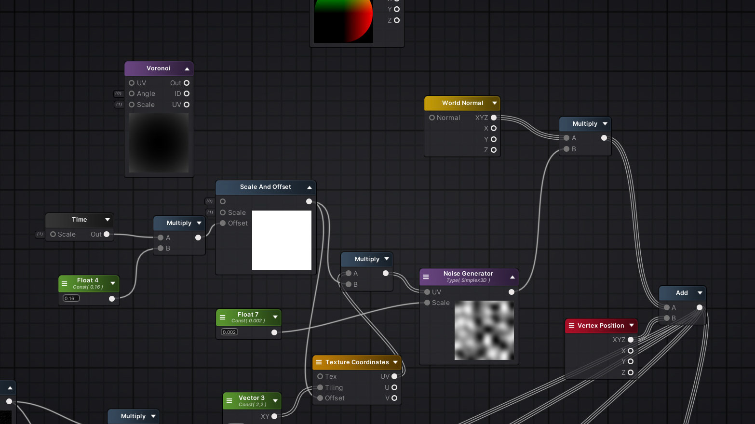Click the Voronoi Angle input port
Image resolution: width=755 pixels, height=424 pixels.
coord(132,93)
